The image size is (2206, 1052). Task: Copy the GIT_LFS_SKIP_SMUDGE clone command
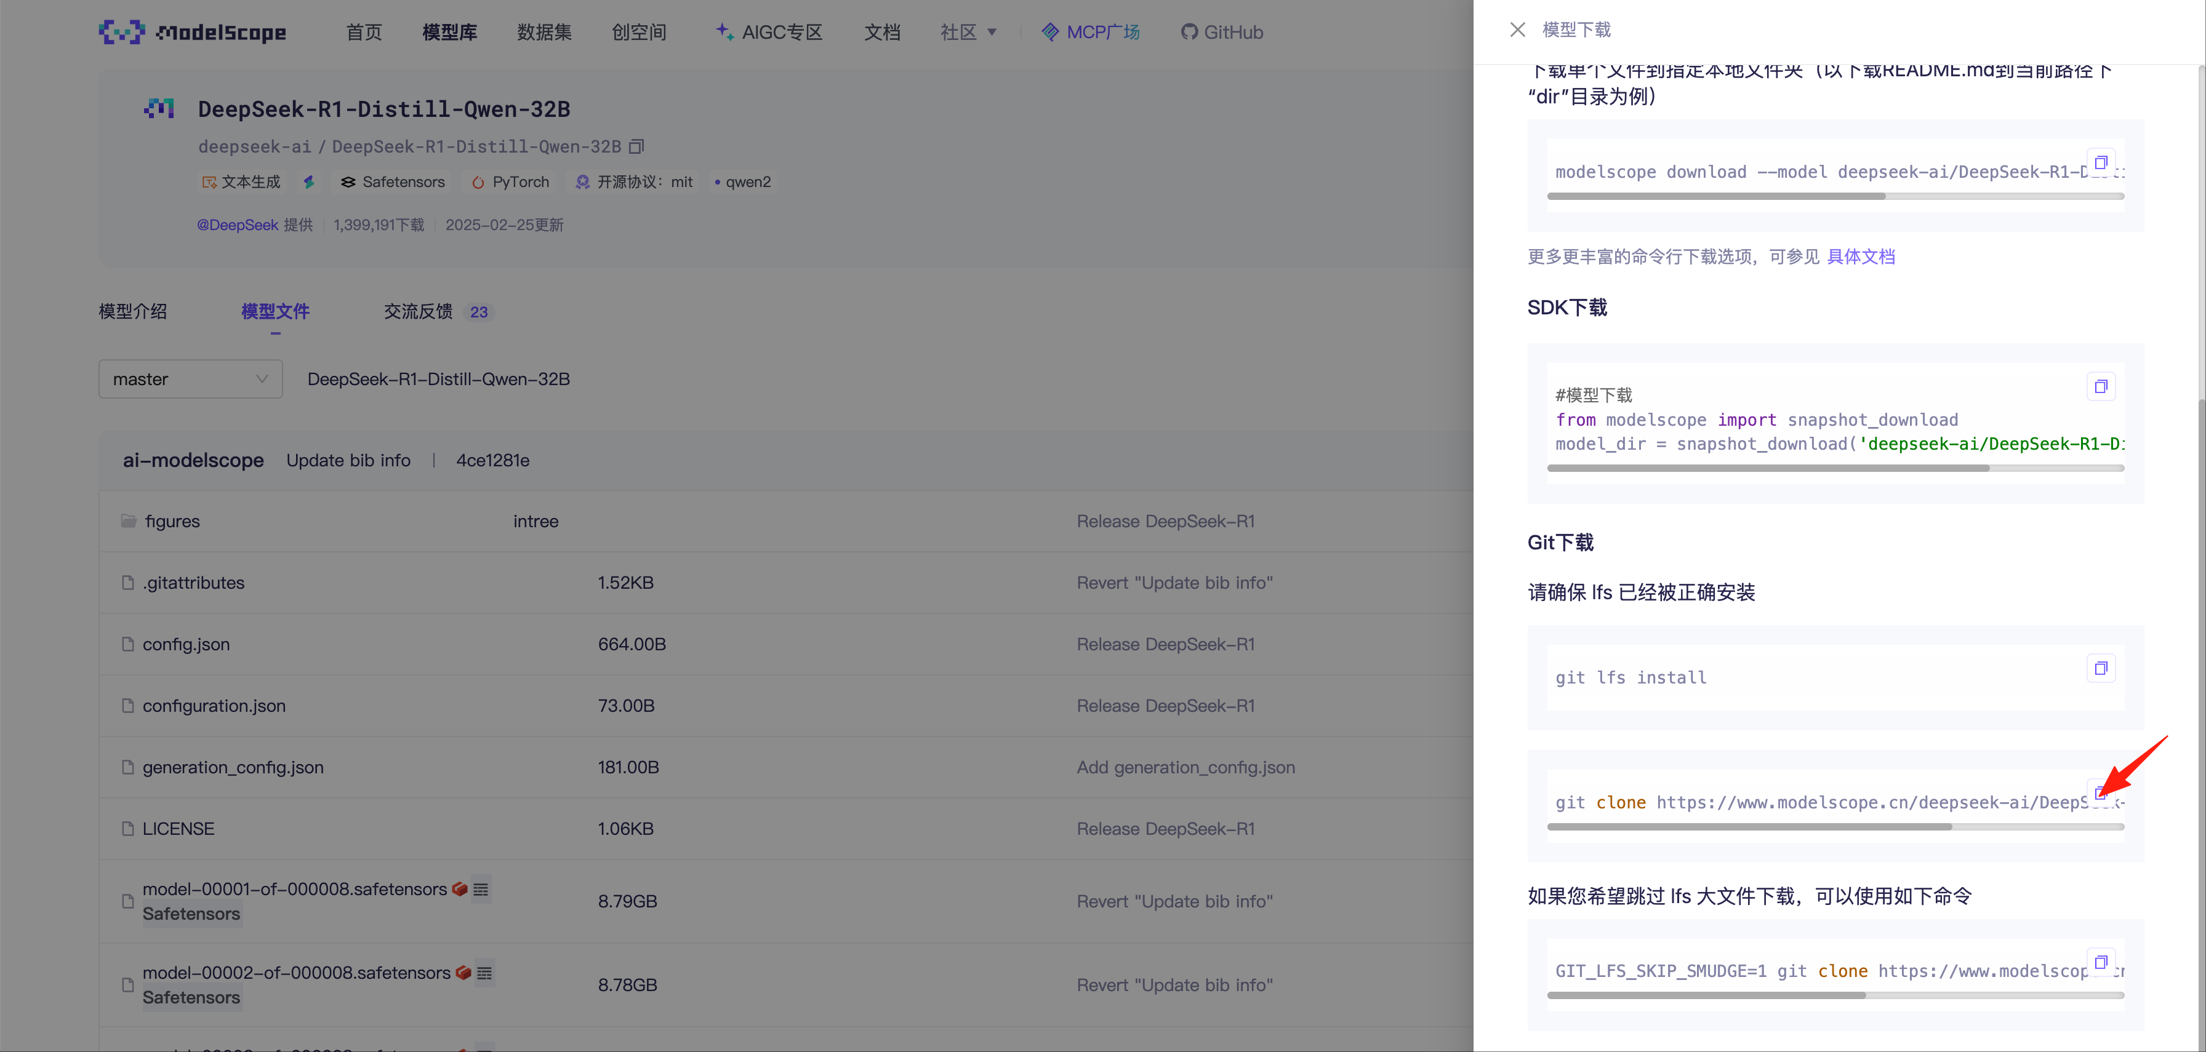(2100, 962)
